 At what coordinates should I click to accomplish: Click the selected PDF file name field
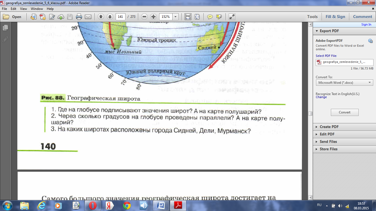coord(344,62)
